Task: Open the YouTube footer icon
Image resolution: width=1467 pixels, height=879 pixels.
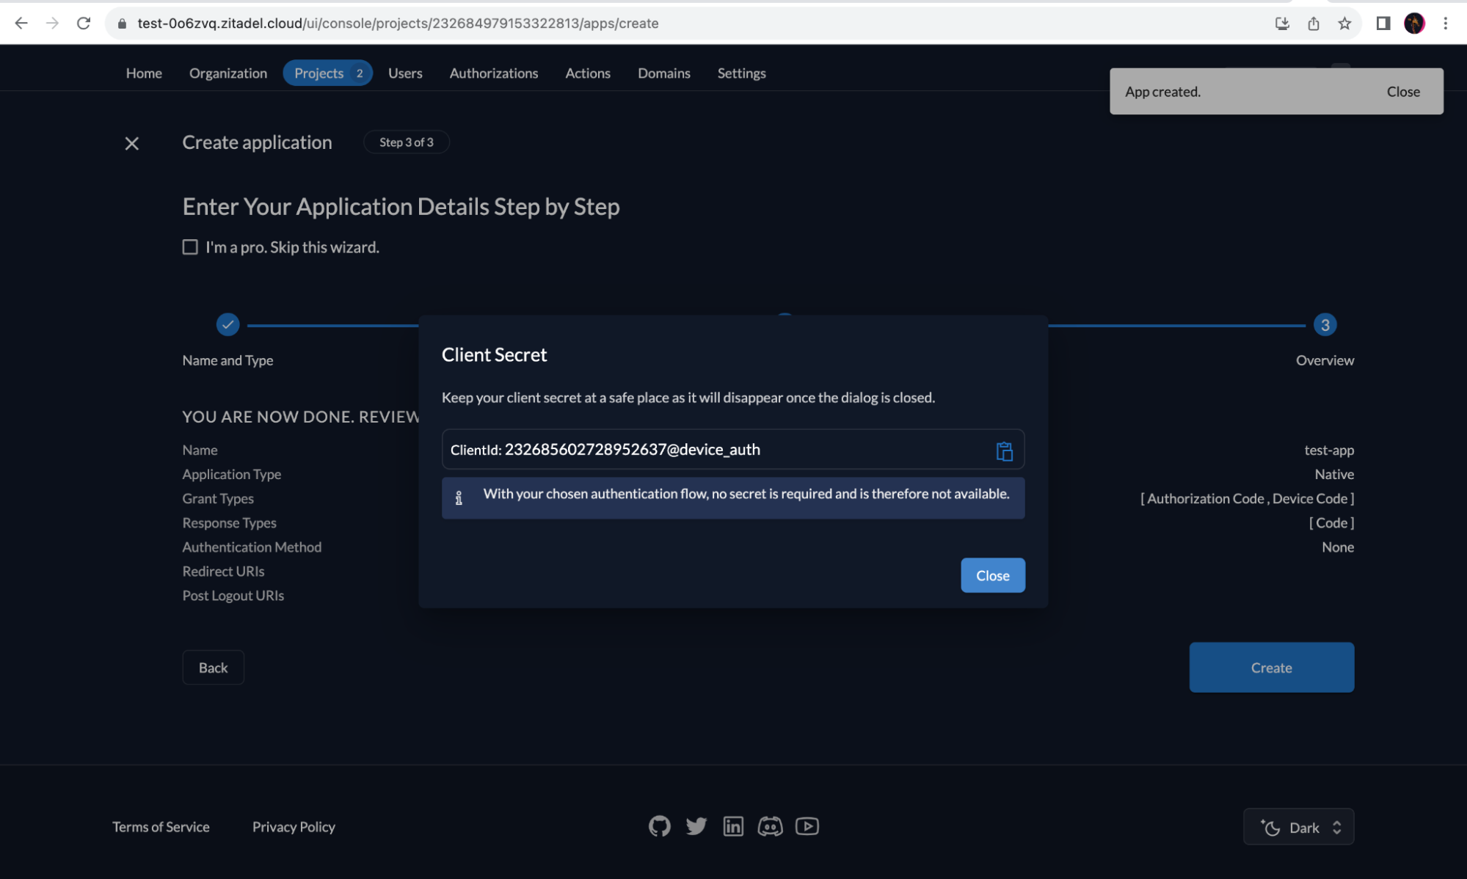Action: pyautogui.click(x=807, y=826)
